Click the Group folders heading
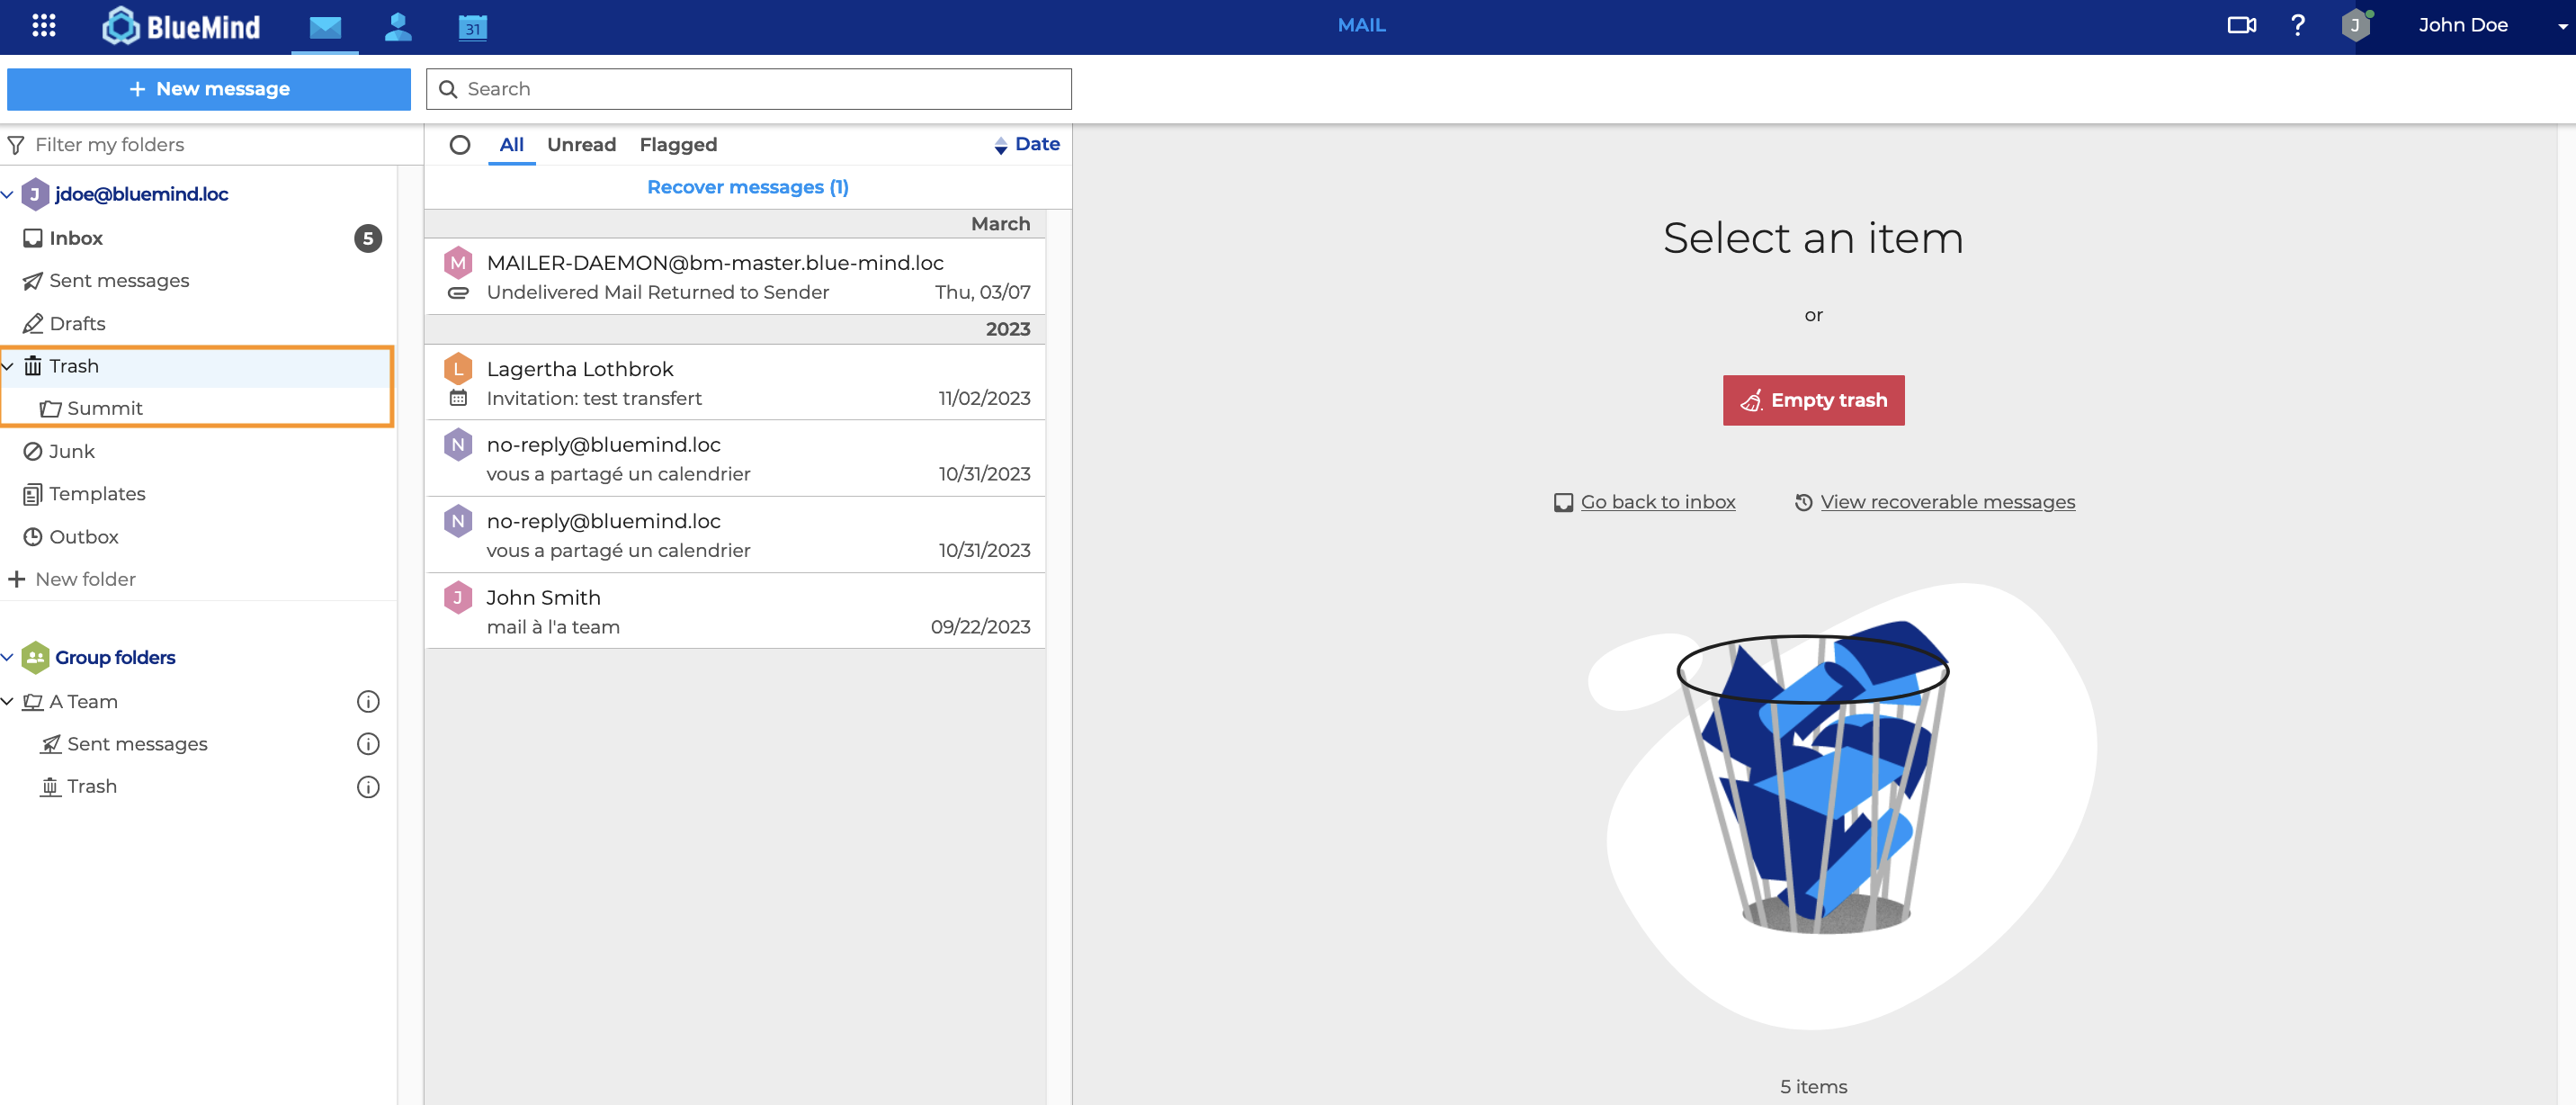The width and height of the screenshot is (2576, 1105). click(x=115, y=657)
